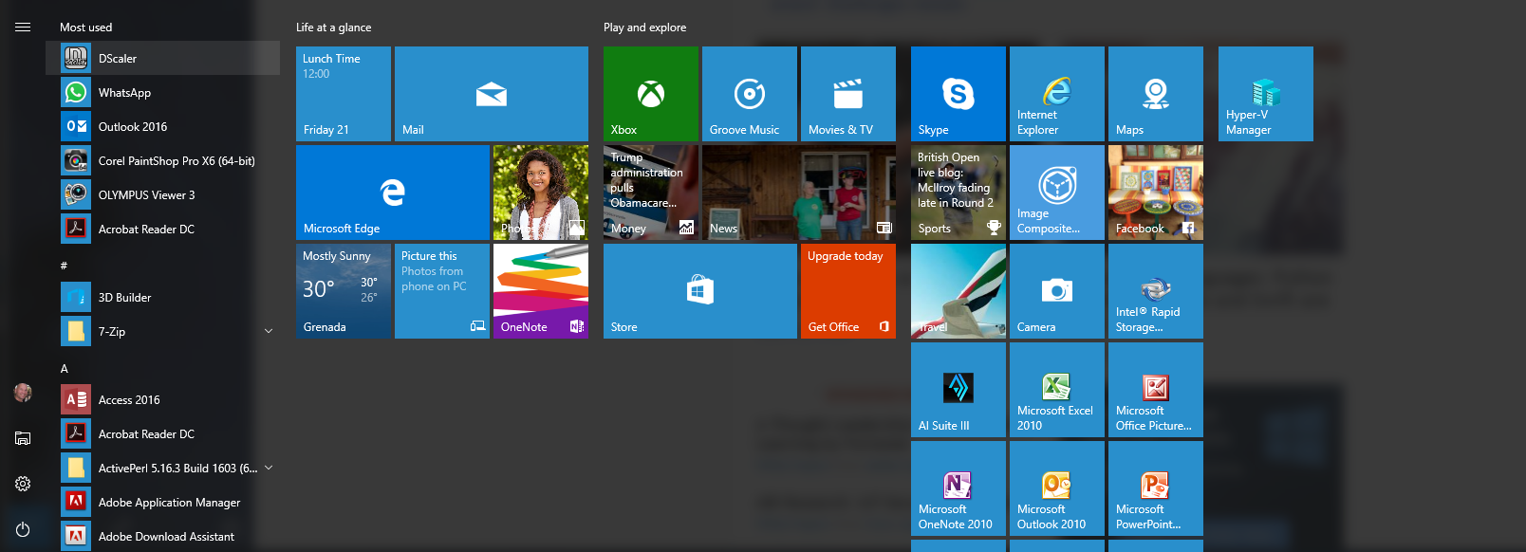The width and height of the screenshot is (1526, 552).
Task: Open Access 2016
Action: [x=162, y=399]
